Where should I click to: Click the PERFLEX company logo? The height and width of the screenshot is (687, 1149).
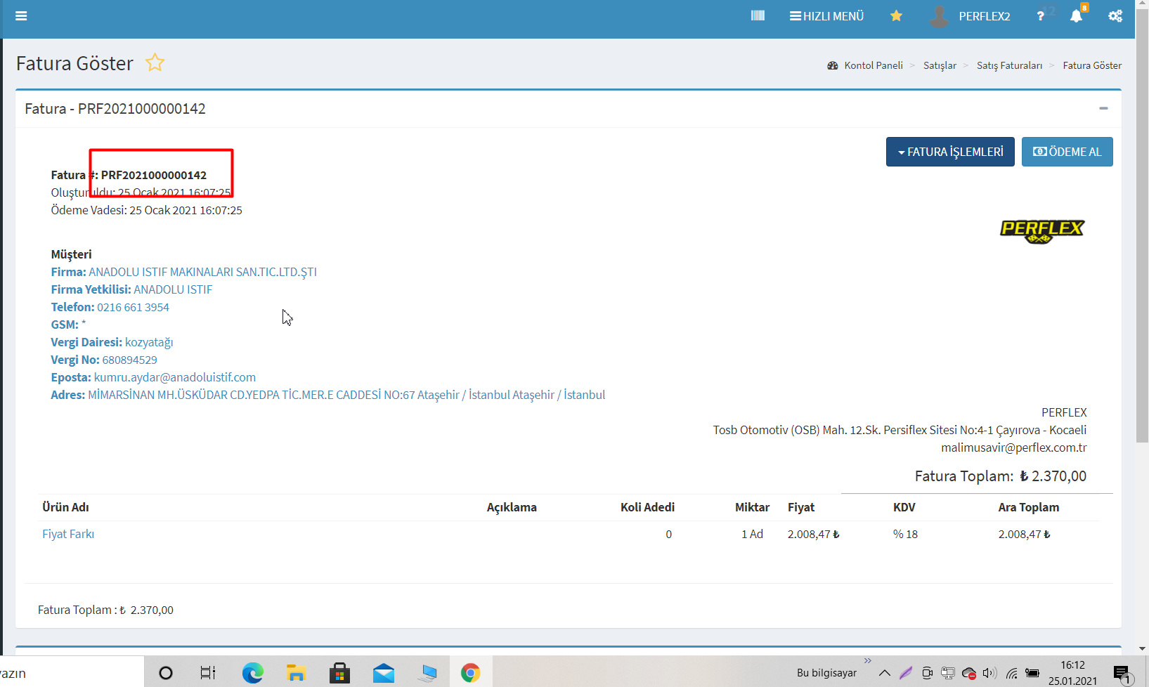1041,230
